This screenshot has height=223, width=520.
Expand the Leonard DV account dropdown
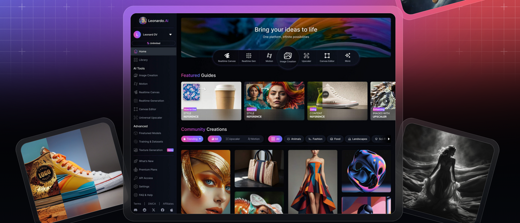(x=170, y=34)
